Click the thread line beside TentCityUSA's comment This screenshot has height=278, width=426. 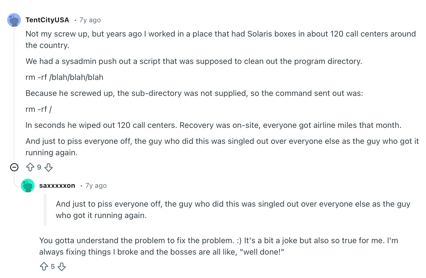coord(14,94)
